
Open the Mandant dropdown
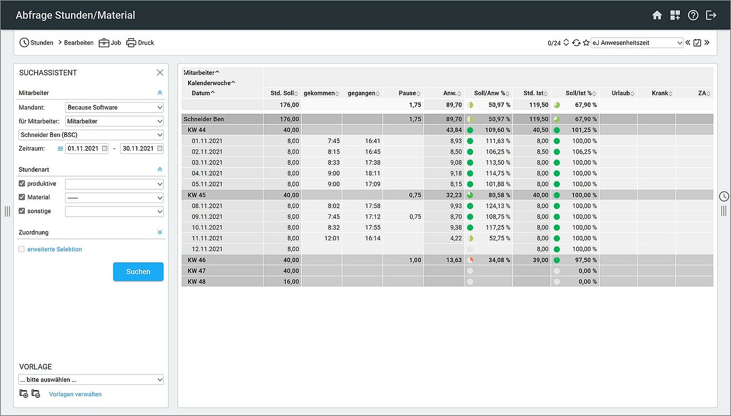114,108
